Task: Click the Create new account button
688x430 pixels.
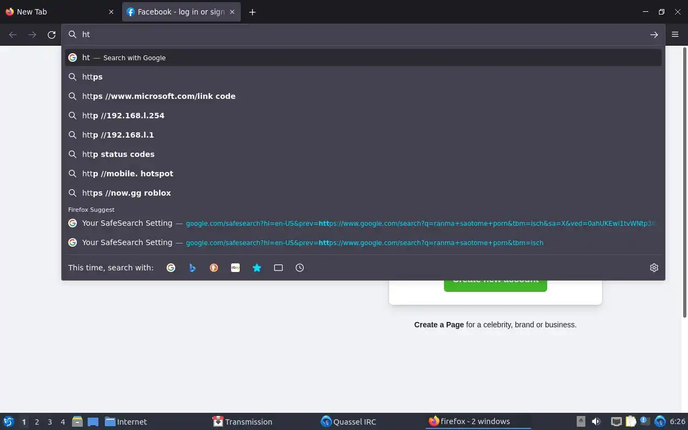Action: tap(495, 285)
